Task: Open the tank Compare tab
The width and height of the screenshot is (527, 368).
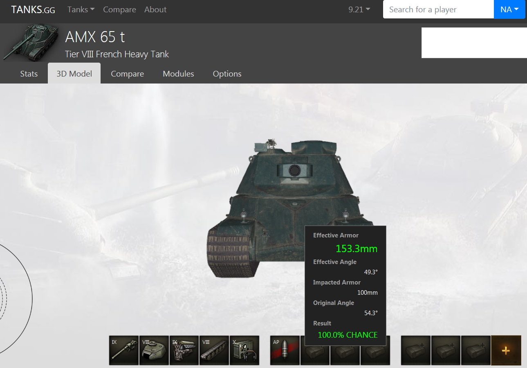Action: pos(127,74)
